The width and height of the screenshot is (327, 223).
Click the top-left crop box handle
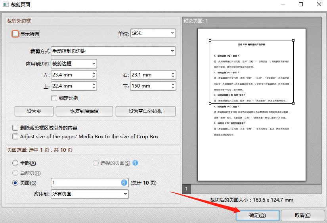point(210,40)
